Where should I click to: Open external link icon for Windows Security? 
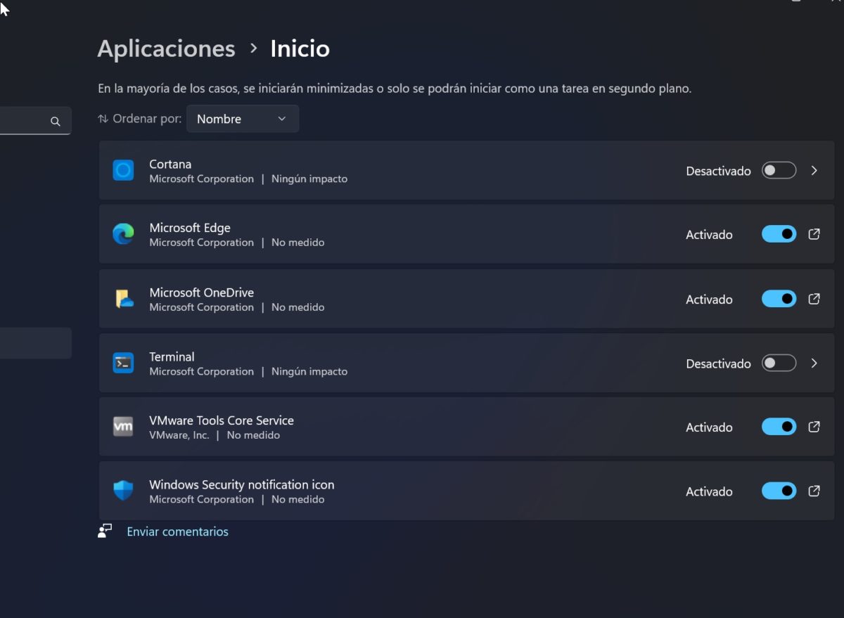[x=814, y=491]
